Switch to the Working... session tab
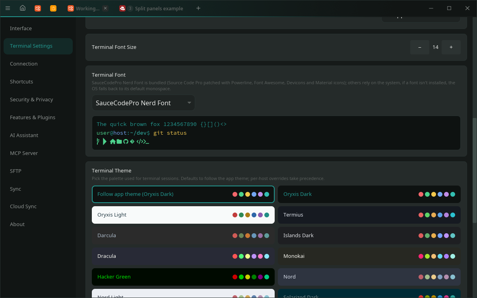This screenshot has height=298, width=477. (x=88, y=8)
